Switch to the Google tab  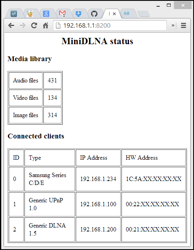point(46,14)
